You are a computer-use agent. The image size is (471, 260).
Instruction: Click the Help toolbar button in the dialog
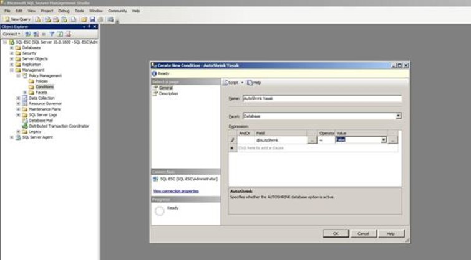[x=254, y=83]
